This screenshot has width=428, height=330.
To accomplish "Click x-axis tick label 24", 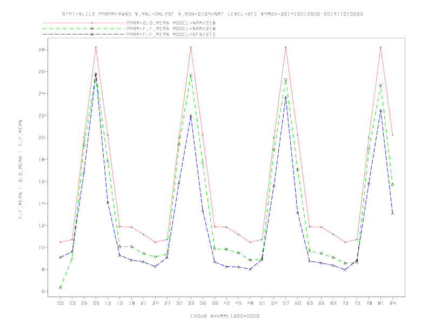I will (x=155, y=303).
